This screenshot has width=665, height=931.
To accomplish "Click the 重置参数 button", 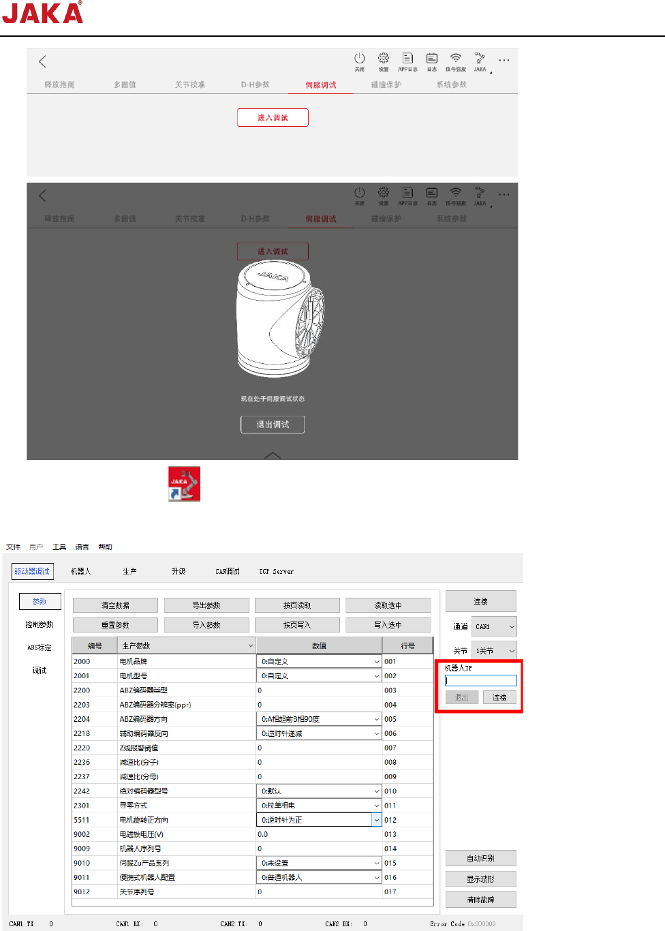I will click(x=115, y=625).
